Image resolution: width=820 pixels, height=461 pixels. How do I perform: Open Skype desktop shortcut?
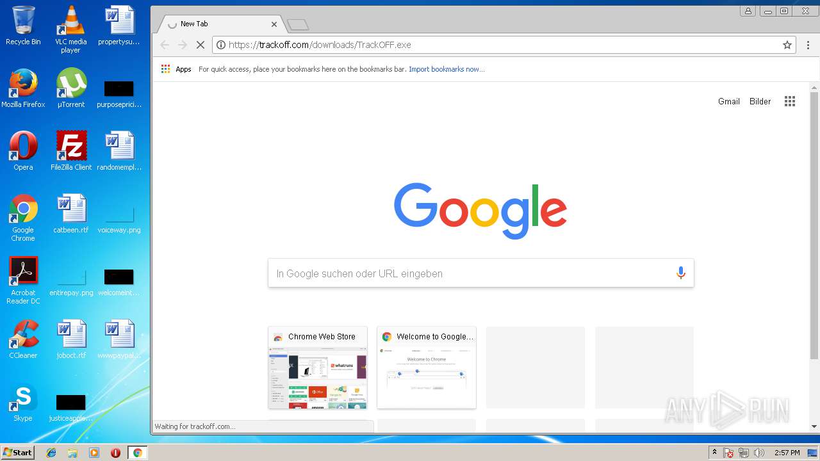coord(23,402)
